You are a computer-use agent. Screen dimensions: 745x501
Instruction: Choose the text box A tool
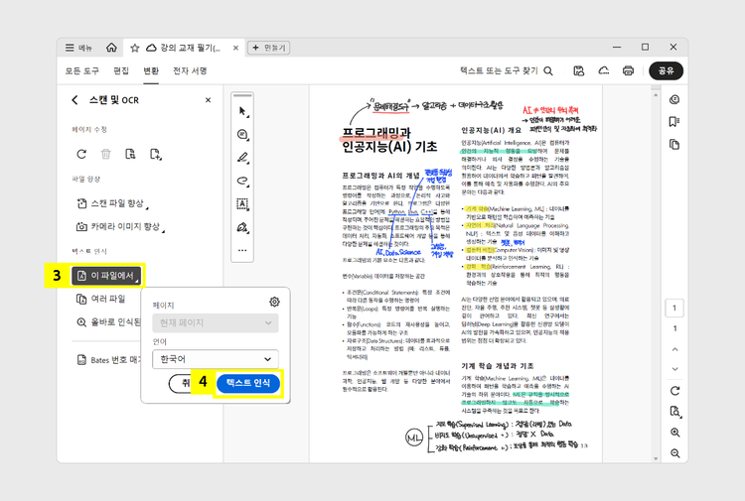tap(242, 204)
